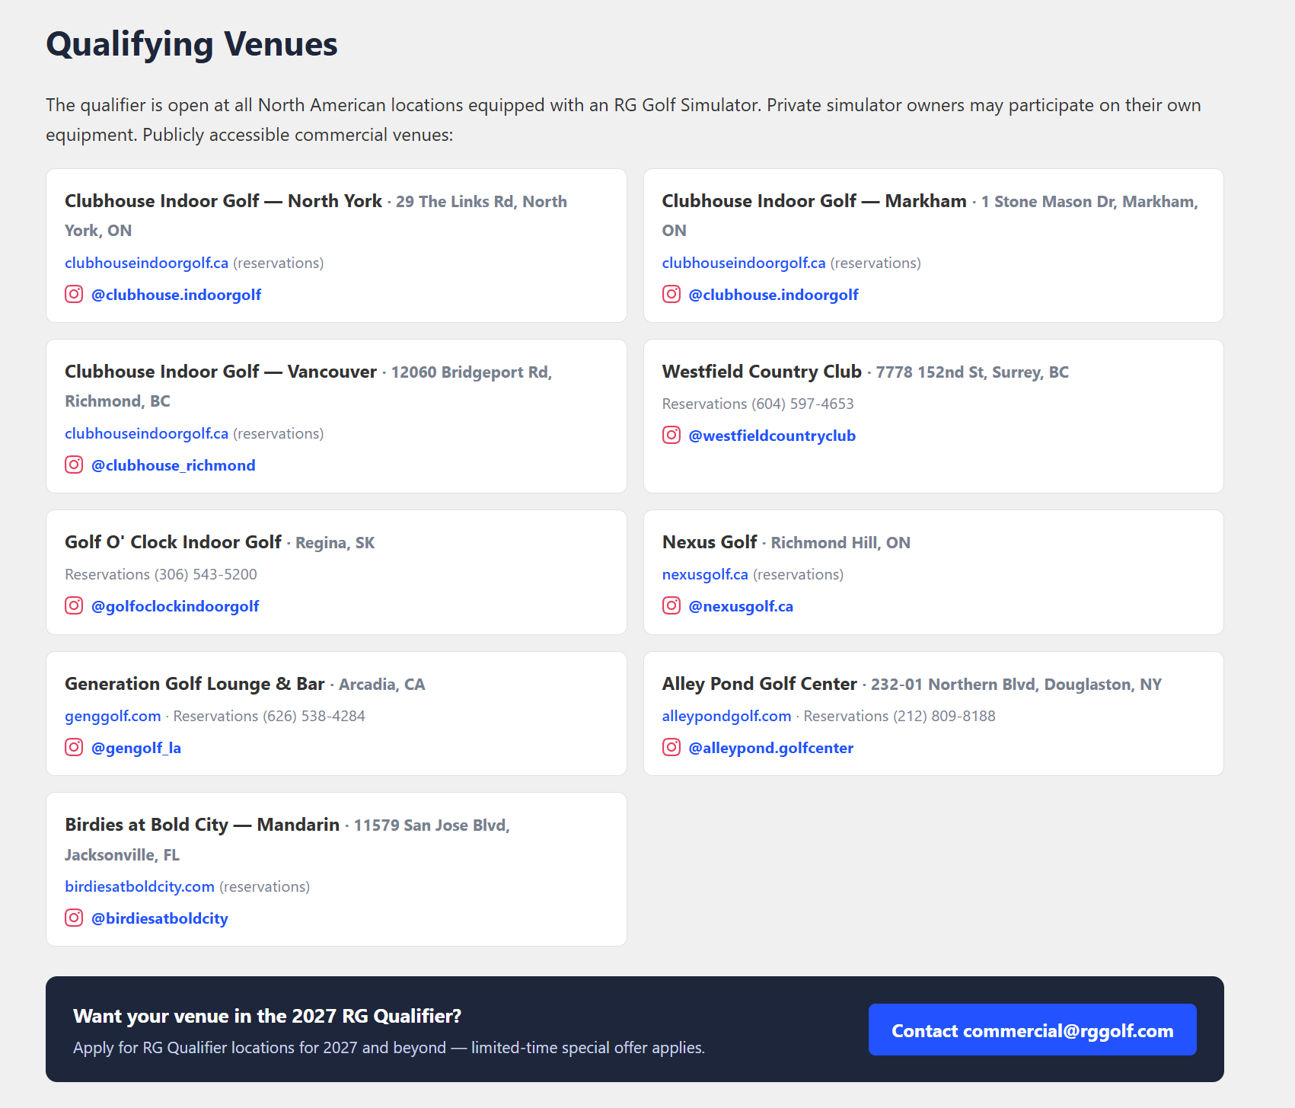Click Instagram icon beside @clubhouse_richmond
Image resolution: width=1295 pixels, height=1108 pixels.
point(74,465)
